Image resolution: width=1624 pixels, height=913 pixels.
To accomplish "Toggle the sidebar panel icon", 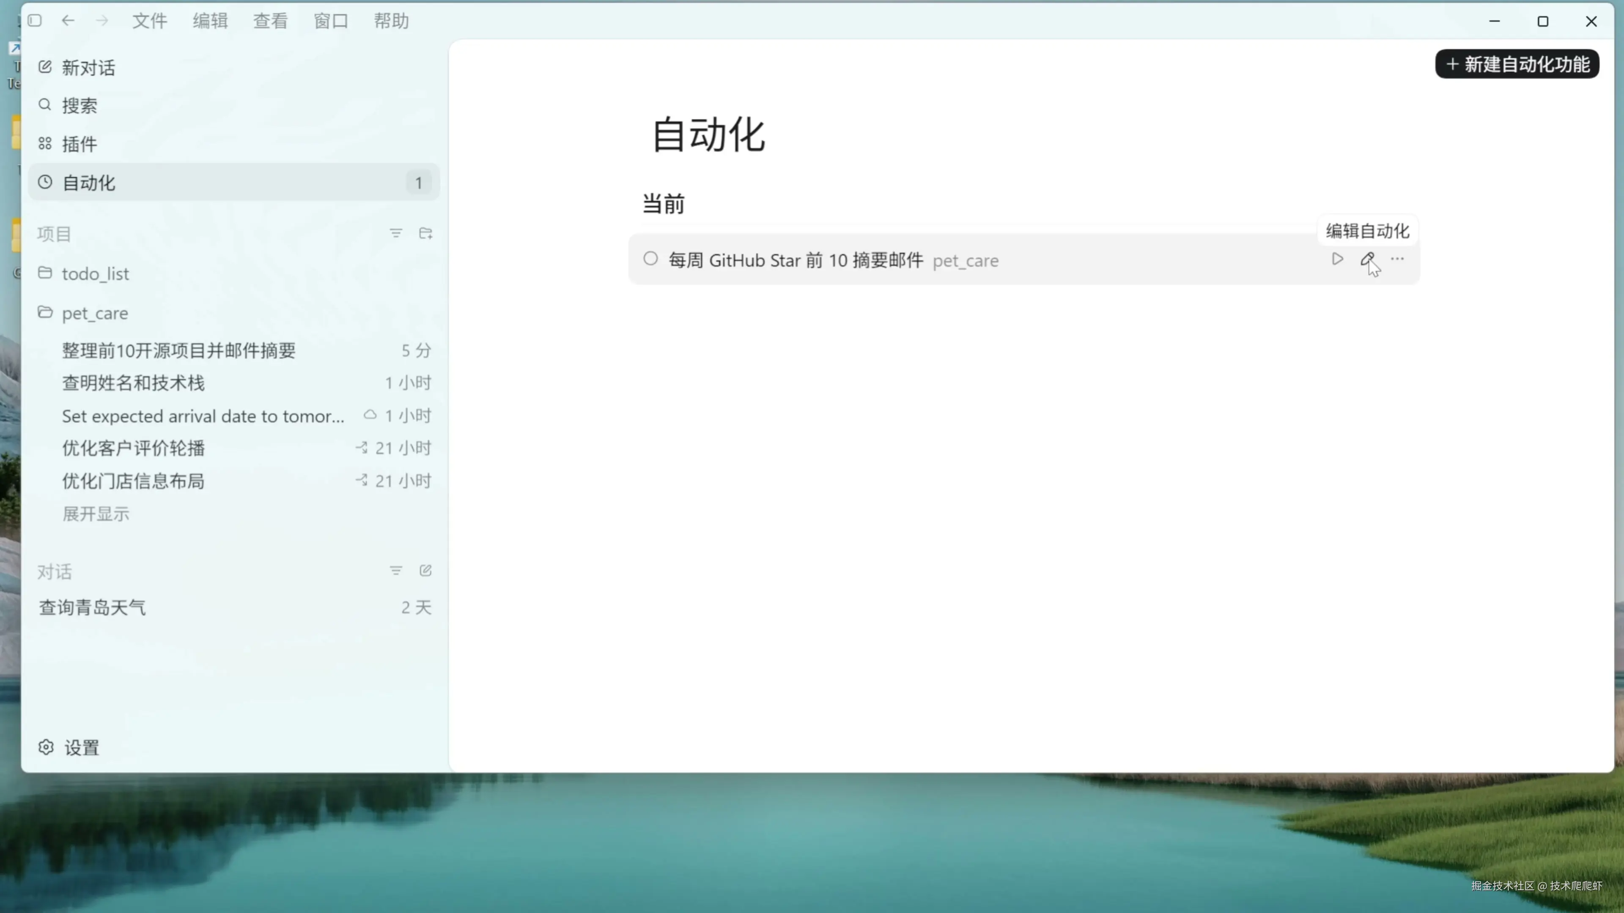I will point(35,21).
